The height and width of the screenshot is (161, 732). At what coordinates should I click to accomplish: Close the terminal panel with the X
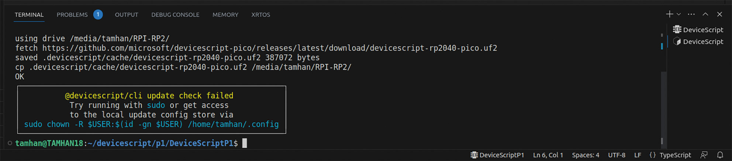(x=719, y=14)
